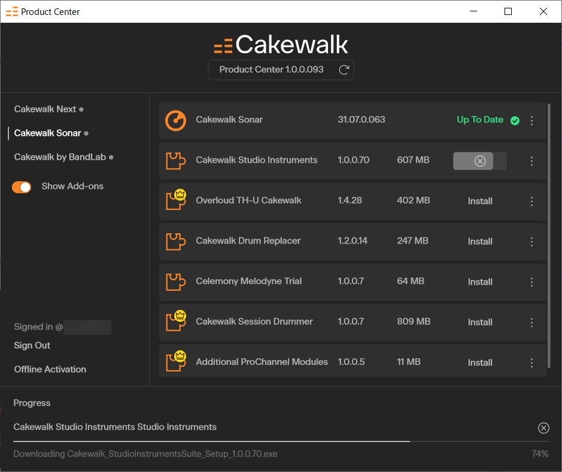Click the Cakewalk Drum Replacer puzzle icon
The width and height of the screenshot is (562, 472).
pos(175,241)
